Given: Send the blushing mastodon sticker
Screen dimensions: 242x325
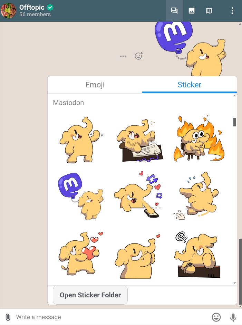Looking at the screenshot, I should (x=137, y=257).
